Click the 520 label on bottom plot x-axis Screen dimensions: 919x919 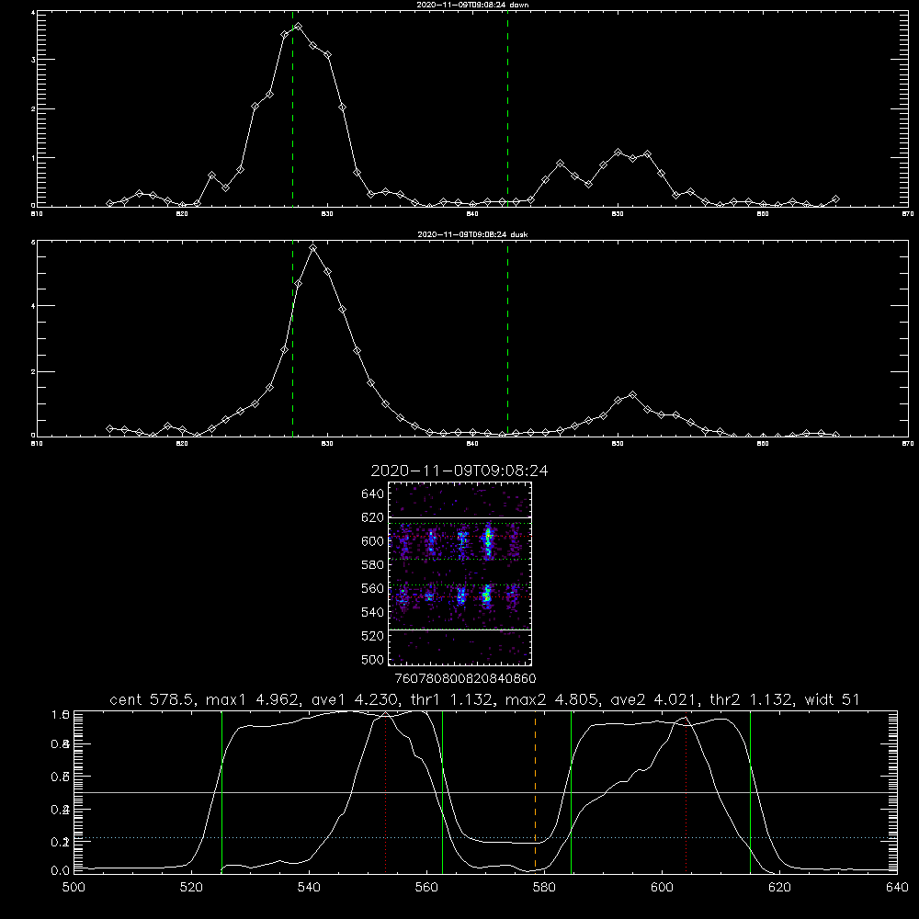pos(191,888)
